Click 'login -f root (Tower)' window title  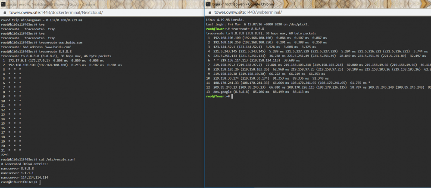[x=242, y=4]
